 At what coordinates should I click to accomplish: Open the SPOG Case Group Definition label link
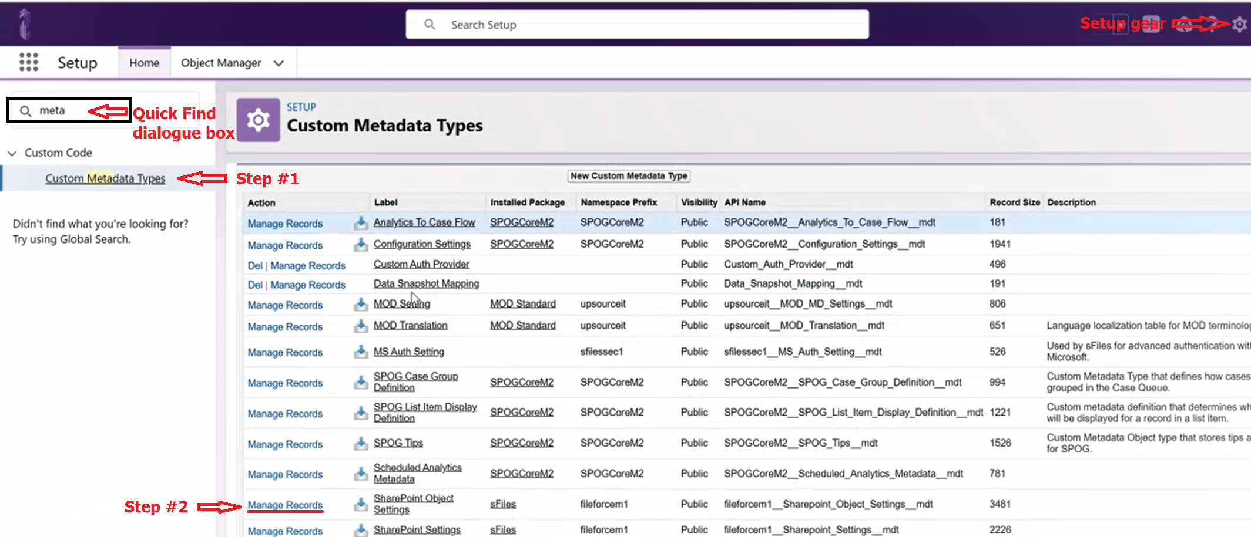tap(415, 382)
